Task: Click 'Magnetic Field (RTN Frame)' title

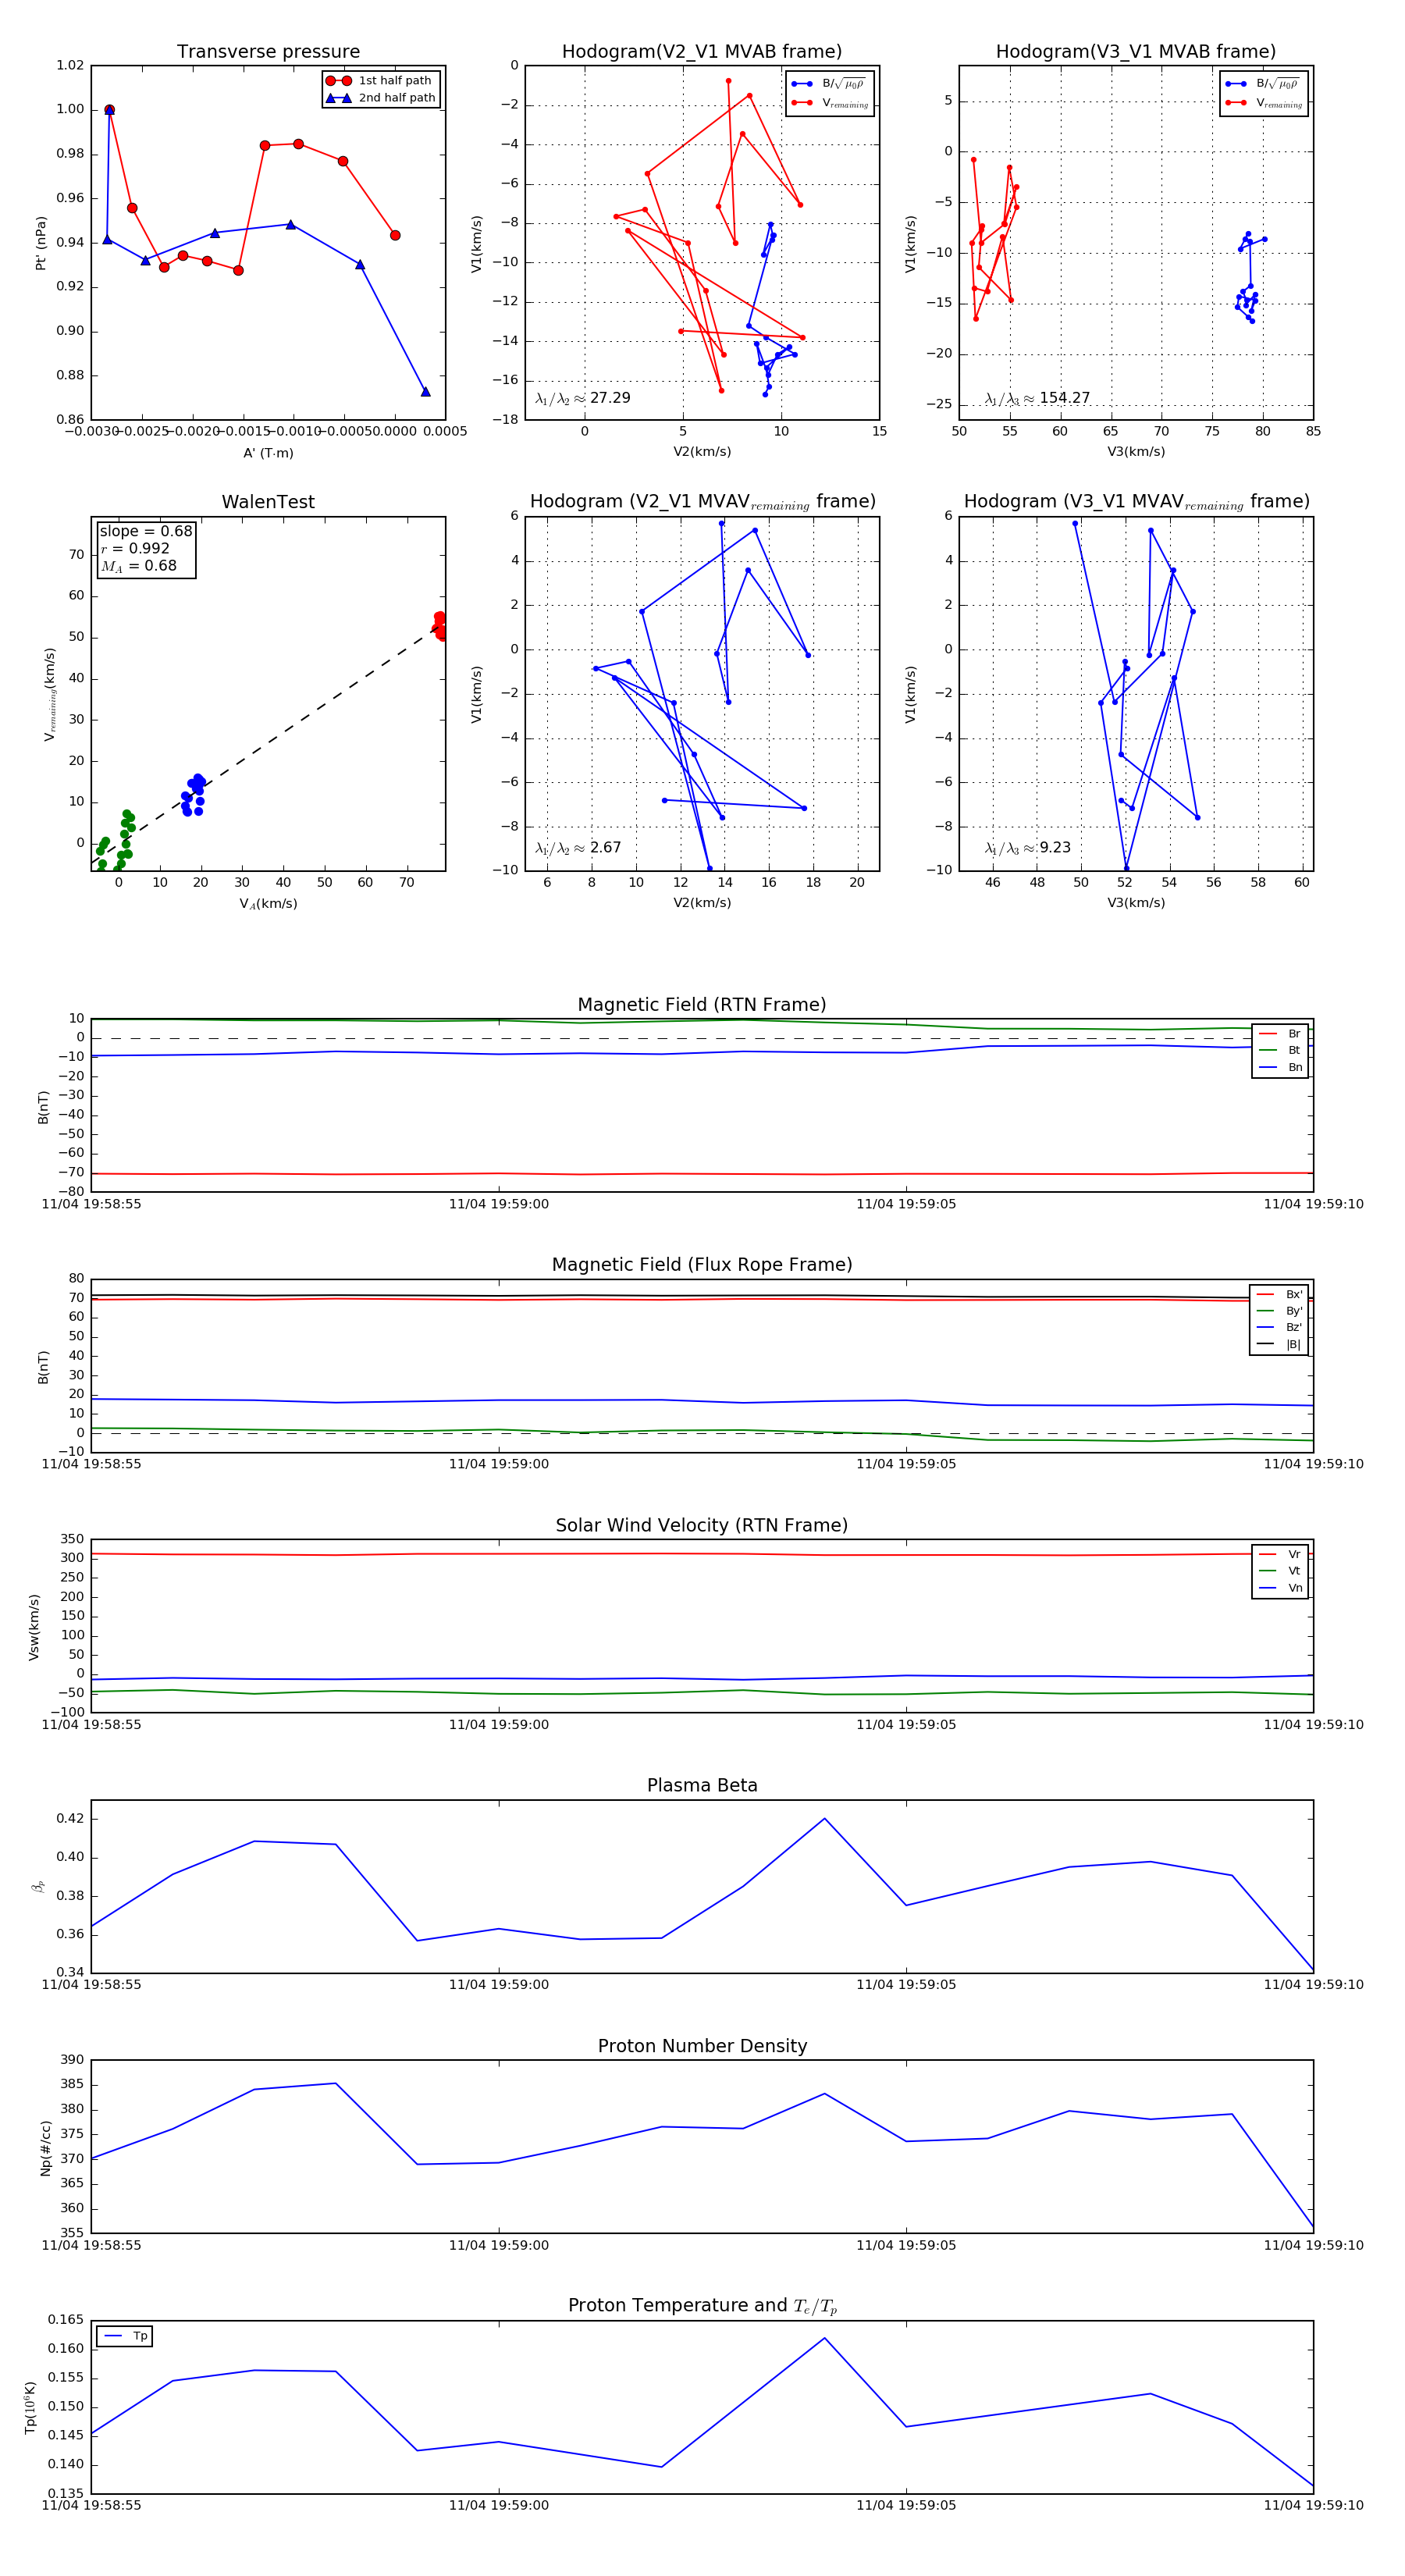Action: click(702, 1005)
